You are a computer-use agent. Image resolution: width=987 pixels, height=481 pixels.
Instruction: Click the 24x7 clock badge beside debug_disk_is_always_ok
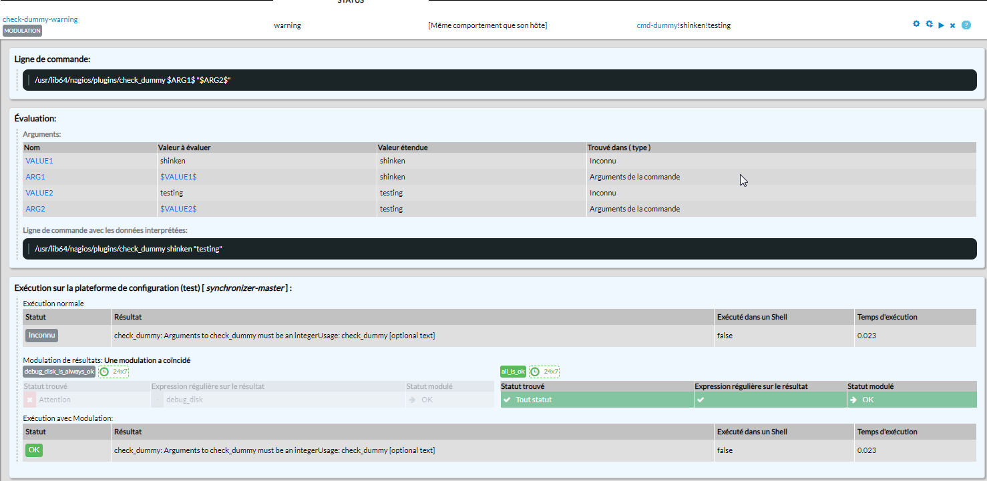[114, 372]
